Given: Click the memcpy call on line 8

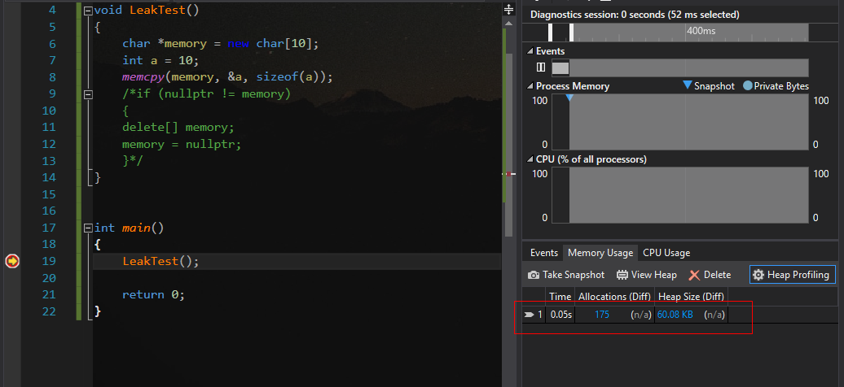Looking at the screenshot, I should (x=227, y=77).
